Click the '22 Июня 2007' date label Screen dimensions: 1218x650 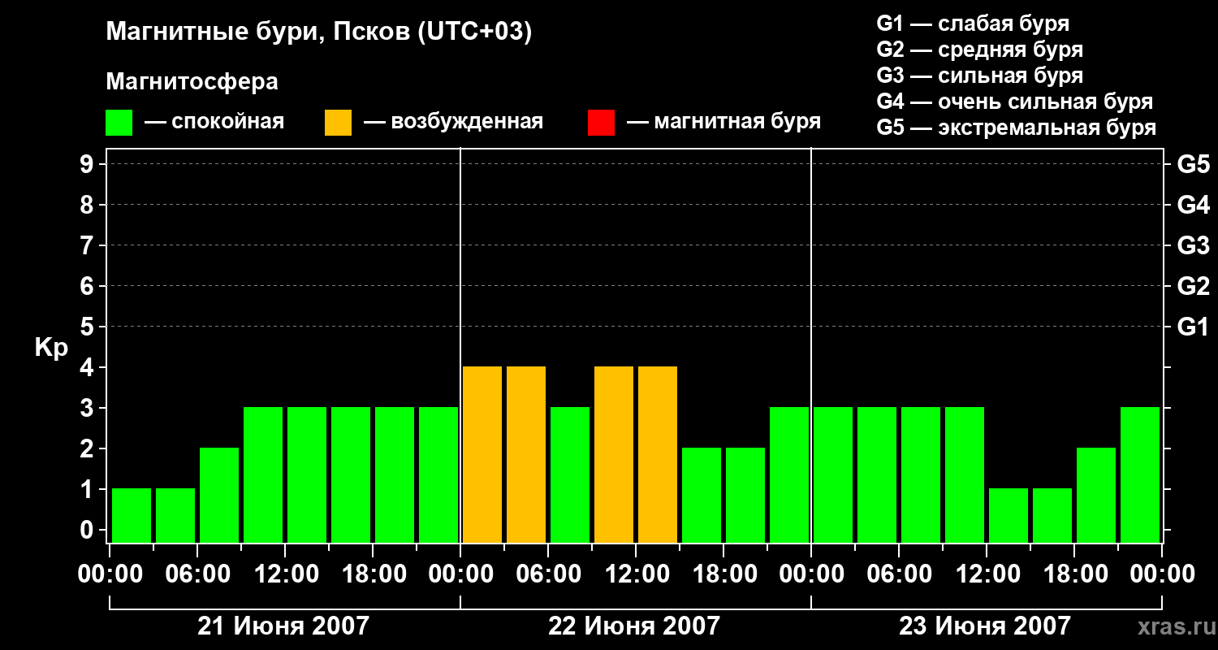(634, 626)
